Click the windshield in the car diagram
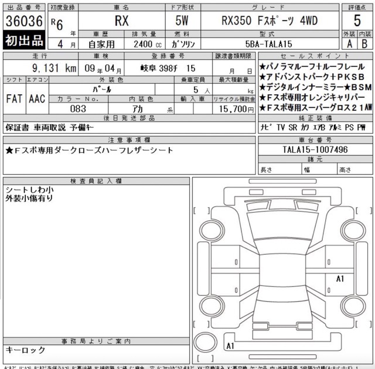The height and width of the screenshot is (369, 375). click(282, 225)
